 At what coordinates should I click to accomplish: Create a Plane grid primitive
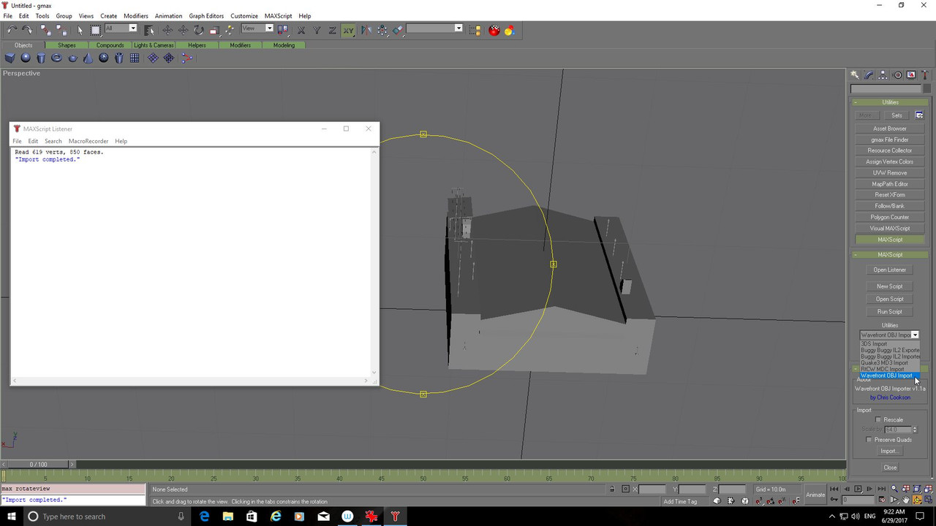coord(135,58)
